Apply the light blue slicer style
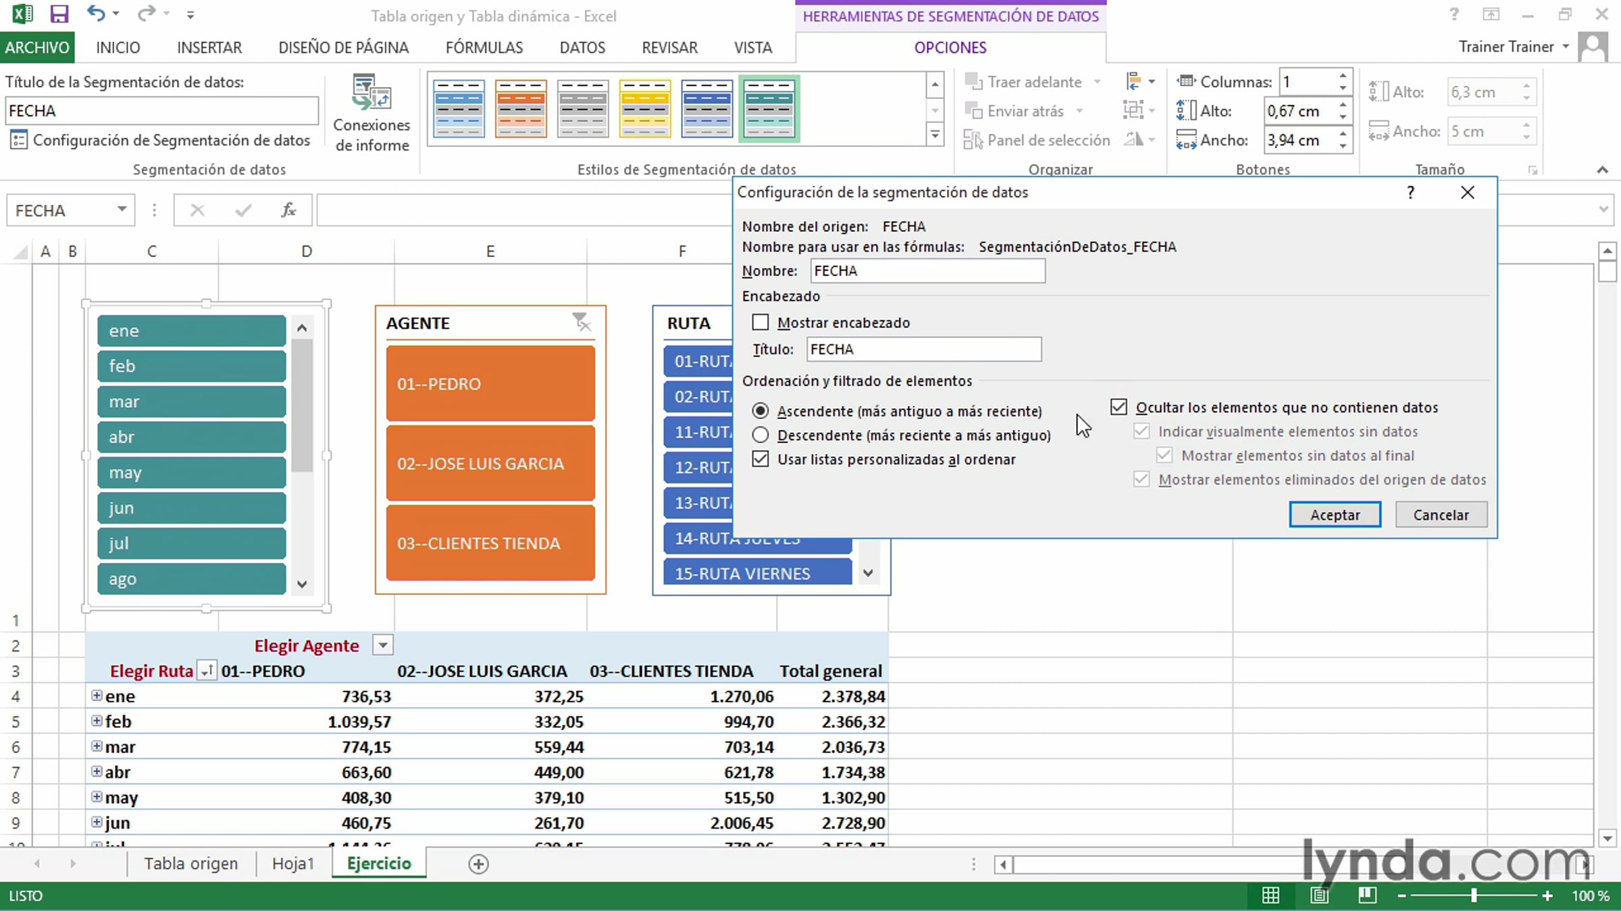The width and height of the screenshot is (1621, 911). 459,108
